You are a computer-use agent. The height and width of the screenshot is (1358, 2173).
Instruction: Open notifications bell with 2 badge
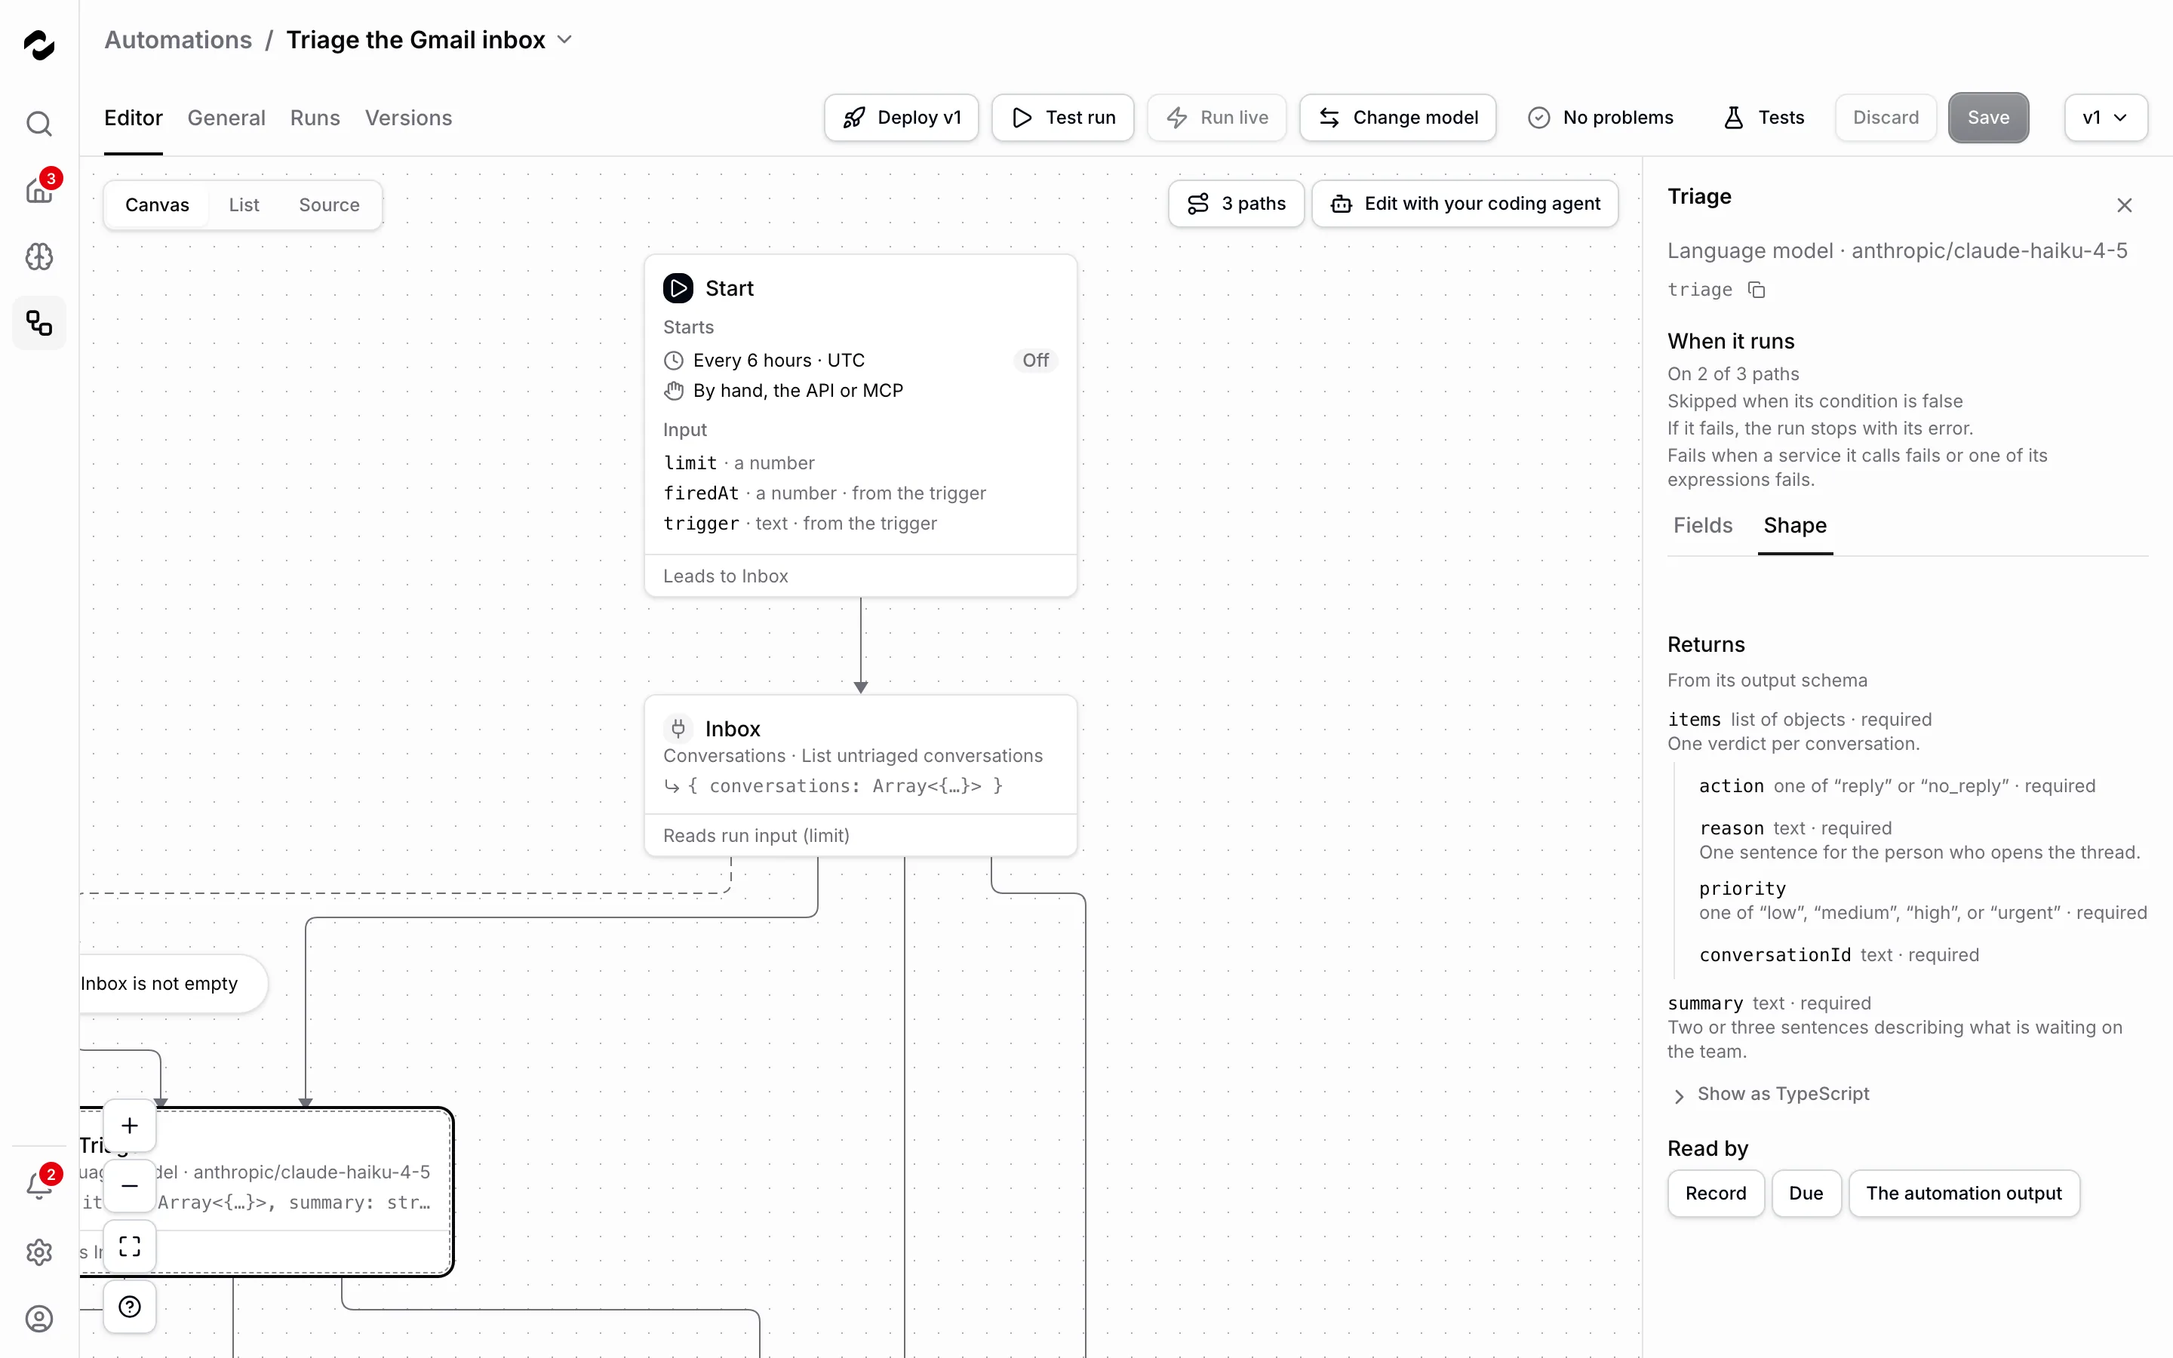pos(38,1185)
